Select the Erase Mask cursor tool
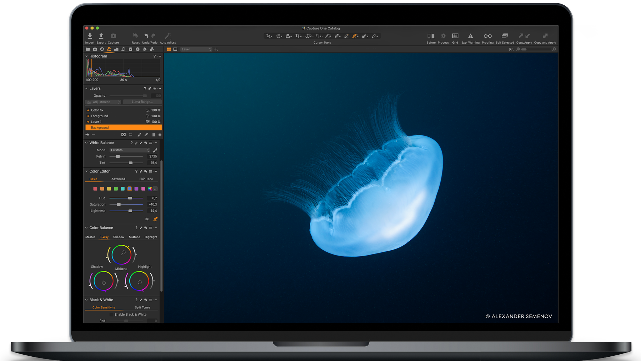This screenshot has height=361, width=641. click(x=347, y=36)
